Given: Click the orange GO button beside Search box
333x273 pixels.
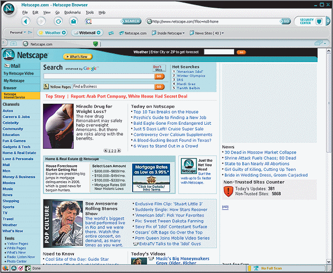Looking at the screenshot, I should click(x=159, y=76).
